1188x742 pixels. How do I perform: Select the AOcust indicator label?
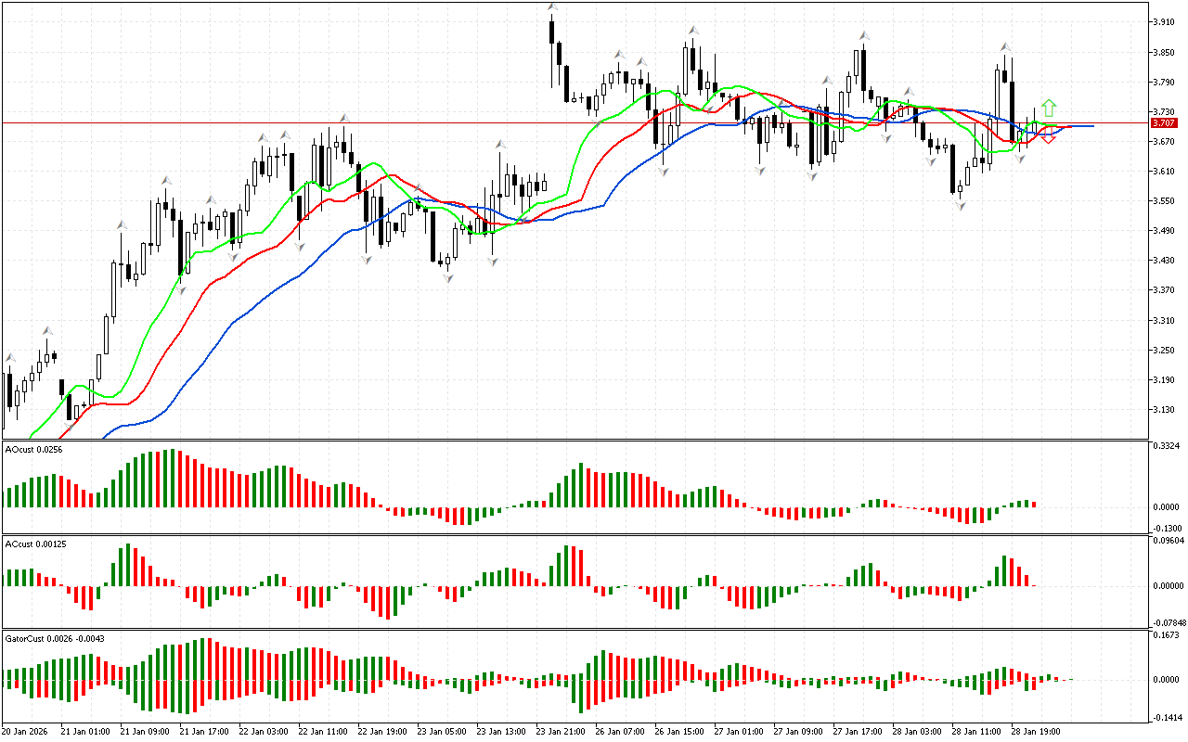(x=30, y=450)
